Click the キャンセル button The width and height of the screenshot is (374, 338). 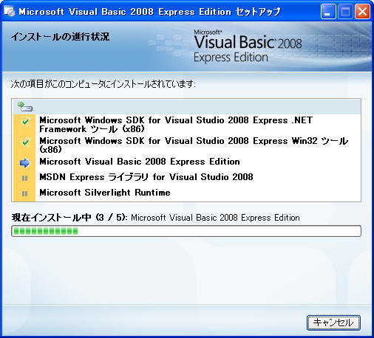pos(333,323)
